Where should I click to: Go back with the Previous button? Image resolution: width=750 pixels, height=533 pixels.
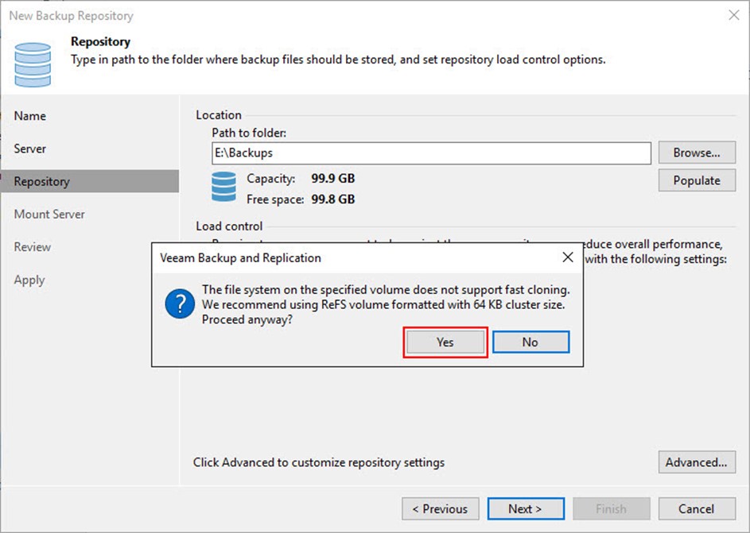pyautogui.click(x=441, y=508)
